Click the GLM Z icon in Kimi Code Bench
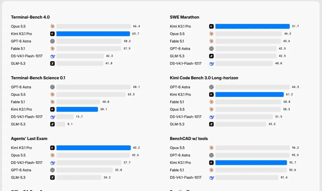The image size is (322, 191). tap(211, 124)
